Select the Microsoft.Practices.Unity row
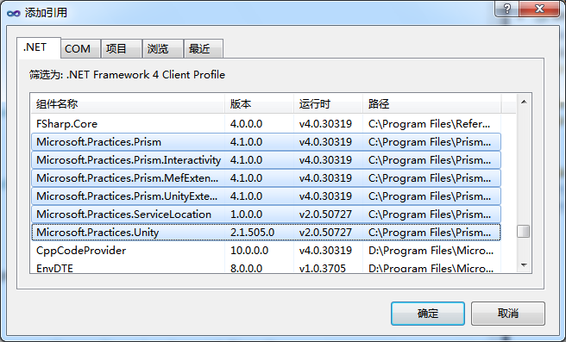This screenshot has height=342, width=566. pyautogui.click(x=266, y=233)
